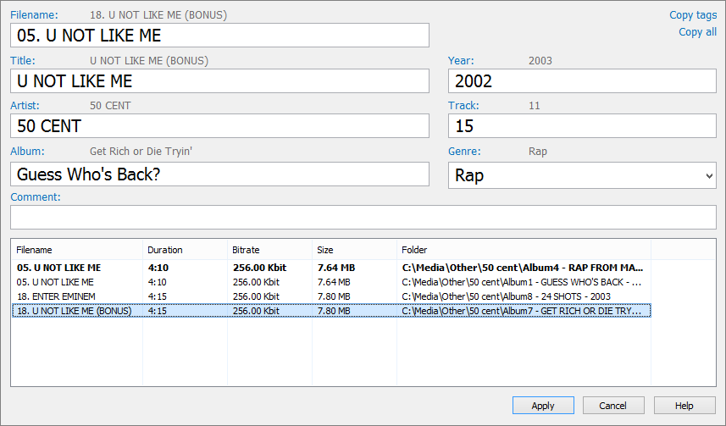
Task: Click the Track label
Action: [x=463, y=106]
